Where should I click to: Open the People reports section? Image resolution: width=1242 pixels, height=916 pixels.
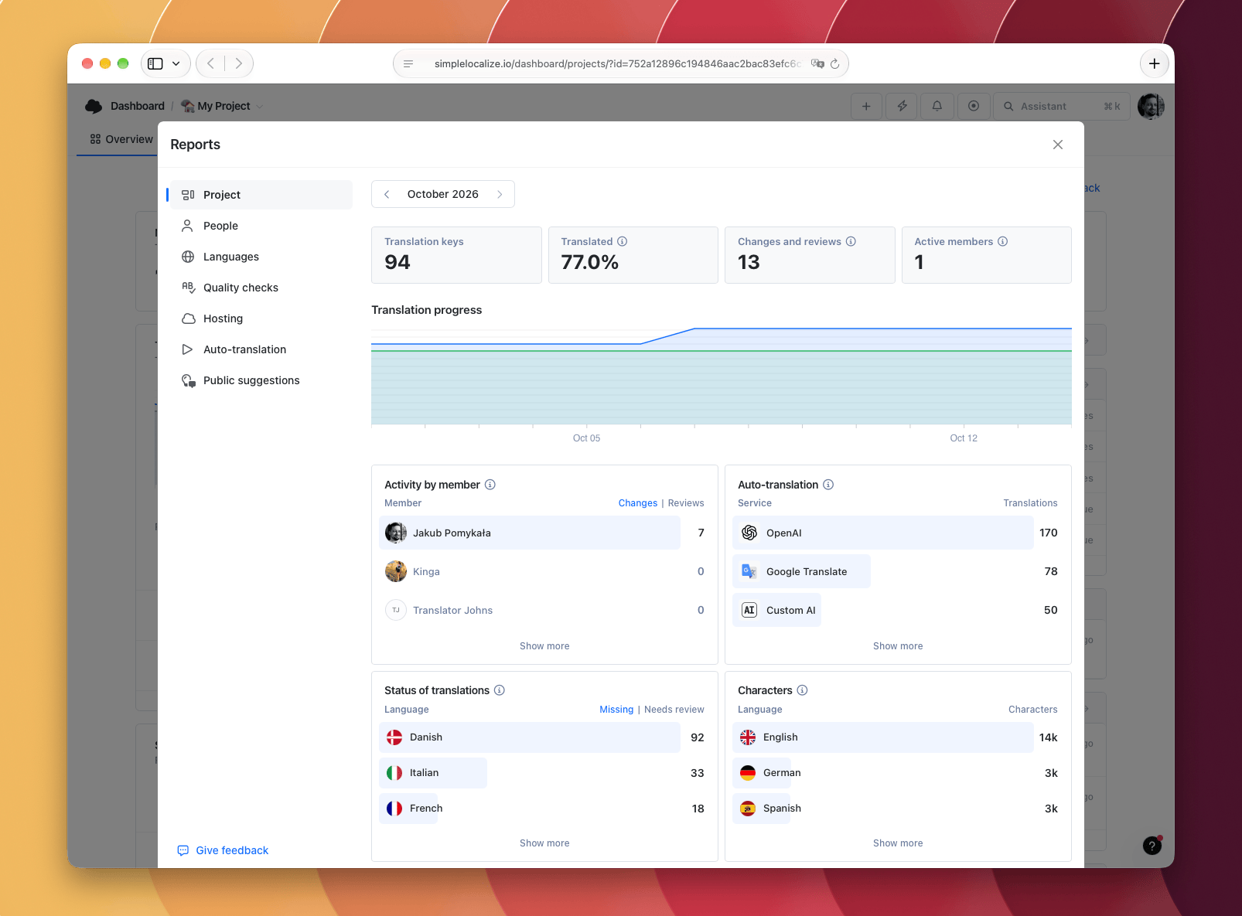(261, 226)
